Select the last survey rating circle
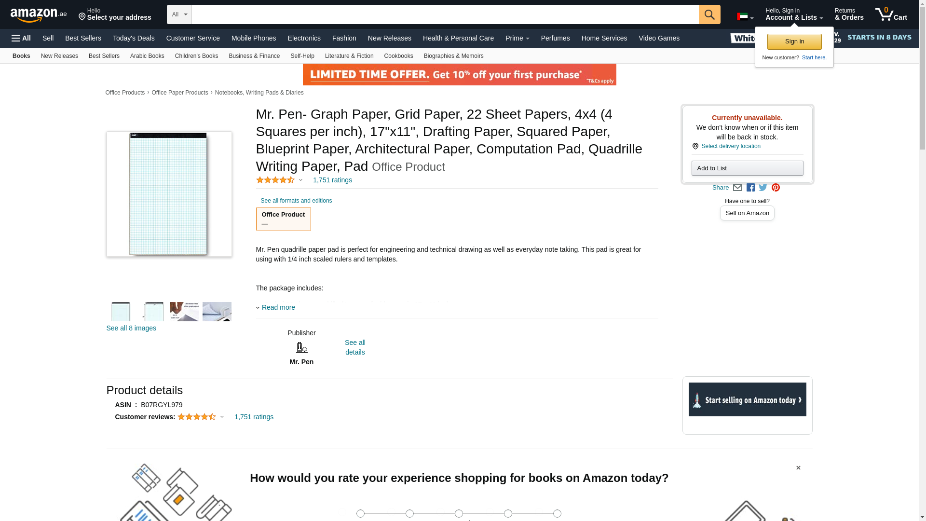The image size is (926, 521). (557, 514)
